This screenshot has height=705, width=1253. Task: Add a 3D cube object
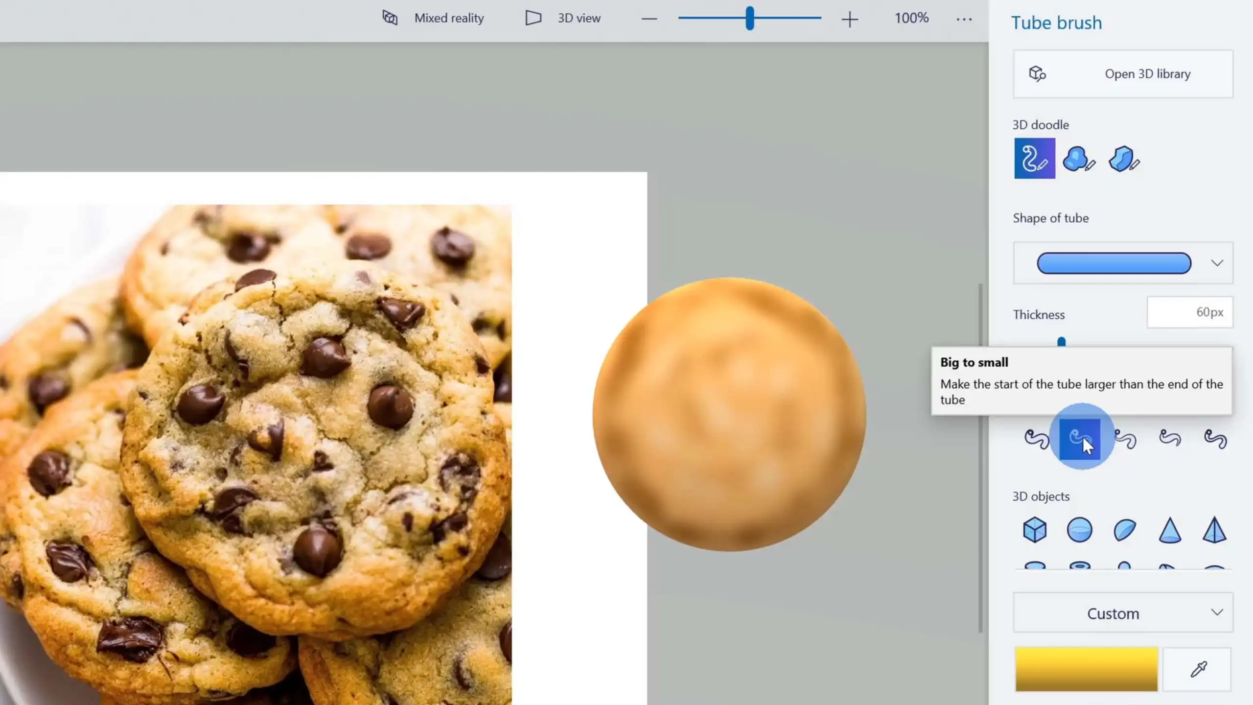1034,530
